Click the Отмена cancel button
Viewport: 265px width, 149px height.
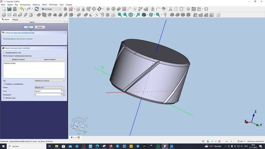40,27
